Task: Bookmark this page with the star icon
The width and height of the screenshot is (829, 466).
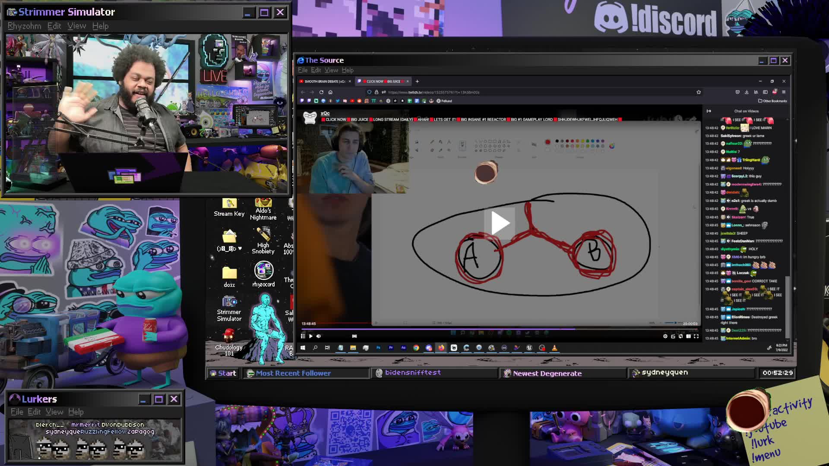Action: point(698,92)
